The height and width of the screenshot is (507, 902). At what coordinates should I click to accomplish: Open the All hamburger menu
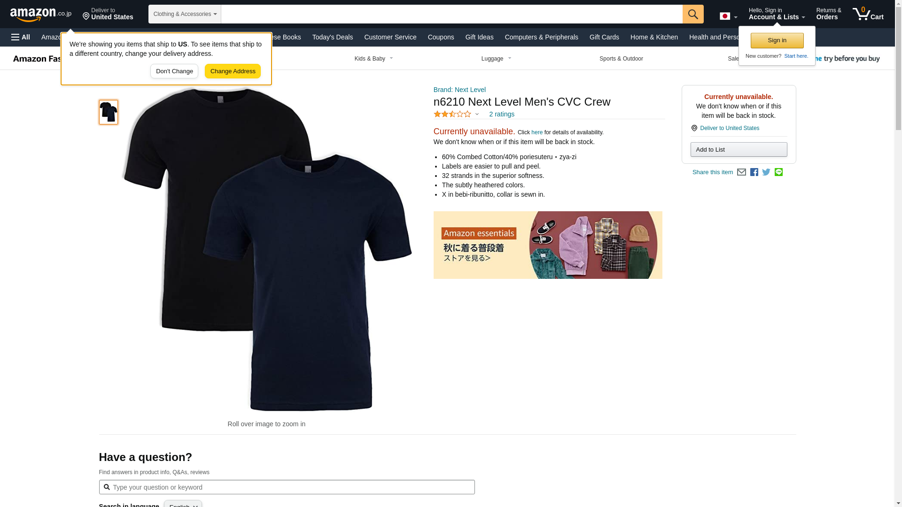coord(21,37)
